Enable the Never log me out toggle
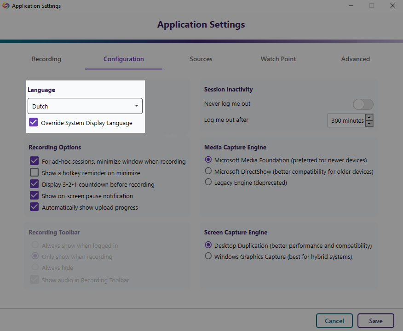403x331 pixels. [x=363, y=104]
